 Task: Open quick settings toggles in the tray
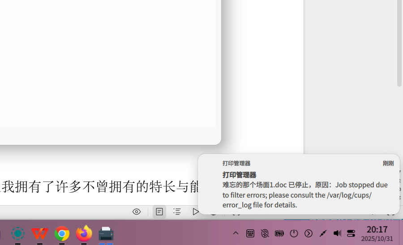[x=351, y=233]
